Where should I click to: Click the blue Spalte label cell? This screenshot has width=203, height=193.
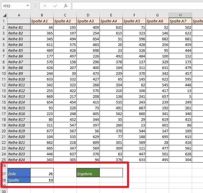click(x=19, y=180)
